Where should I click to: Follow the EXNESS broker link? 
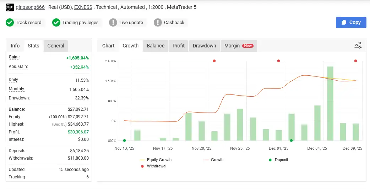coord(84,7)
